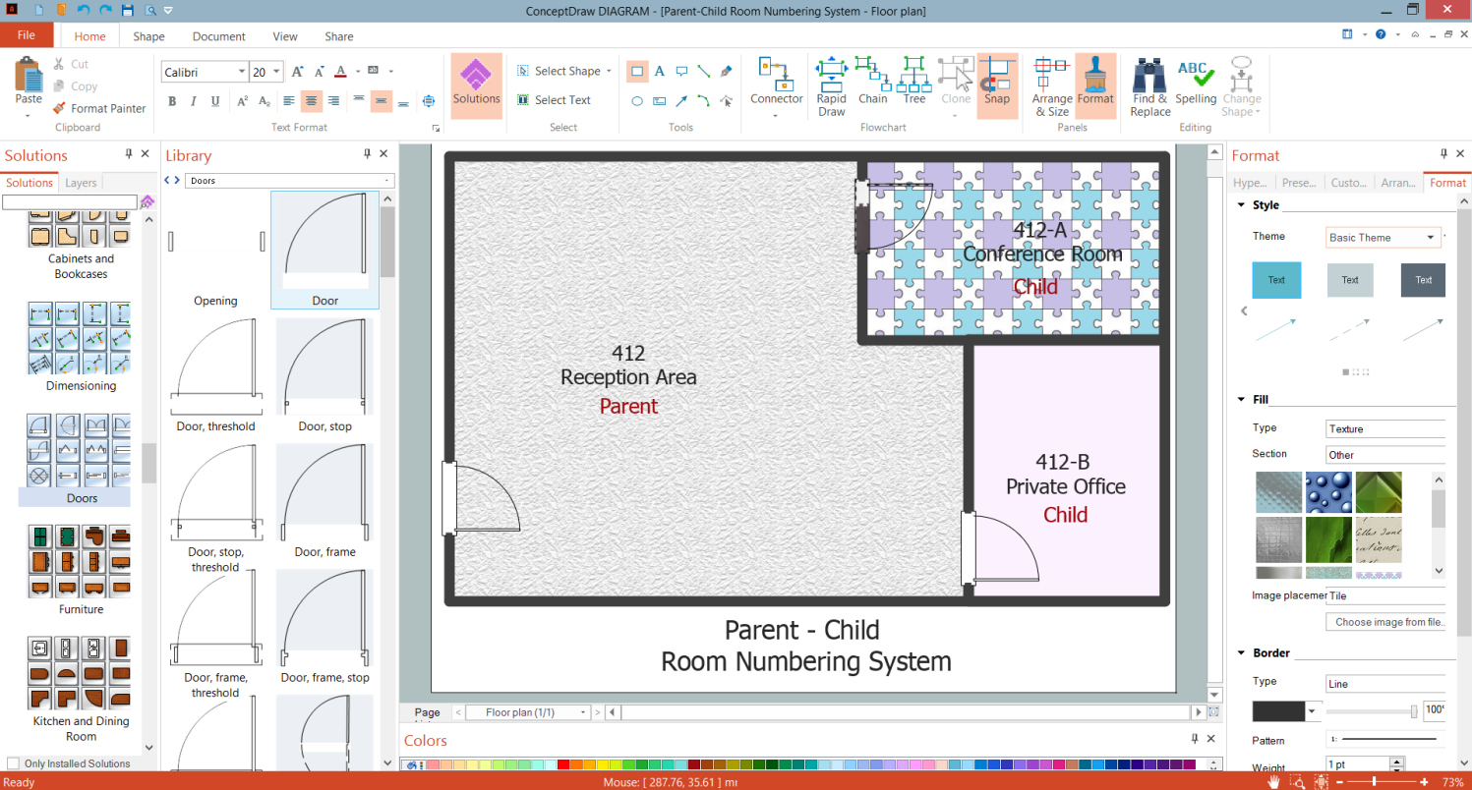Click Choose image from file button

(1388, 622)
